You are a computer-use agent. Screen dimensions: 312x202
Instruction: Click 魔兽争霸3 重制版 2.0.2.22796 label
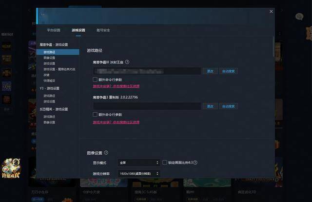[115, 97]
